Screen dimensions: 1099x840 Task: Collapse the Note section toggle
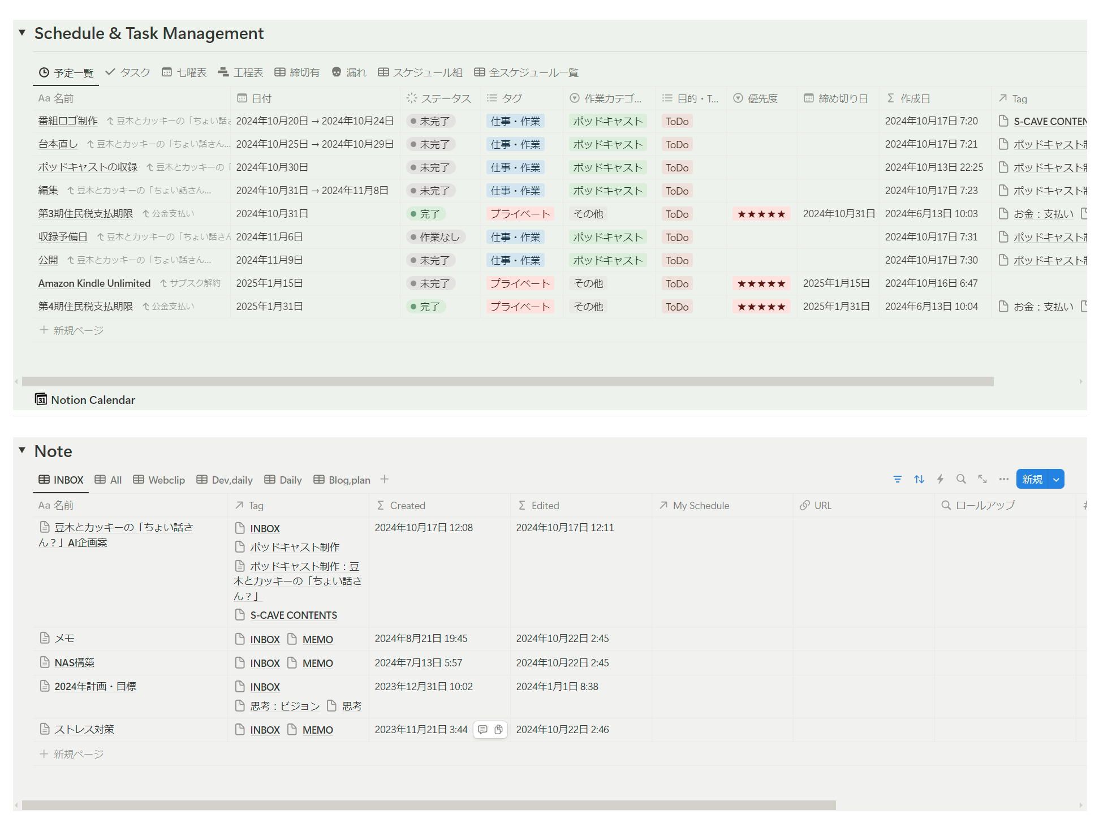(22, 450)
